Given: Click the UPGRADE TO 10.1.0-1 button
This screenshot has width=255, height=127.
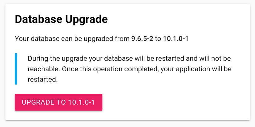Looking at the screenshot, I should click(x=58, y=102).
